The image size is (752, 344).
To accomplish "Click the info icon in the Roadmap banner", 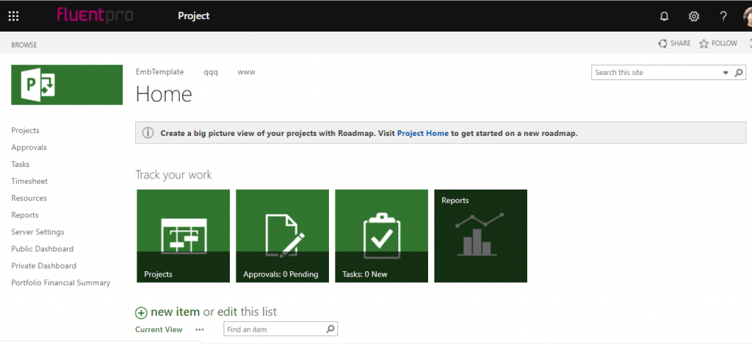I will [x=148, y=133].
